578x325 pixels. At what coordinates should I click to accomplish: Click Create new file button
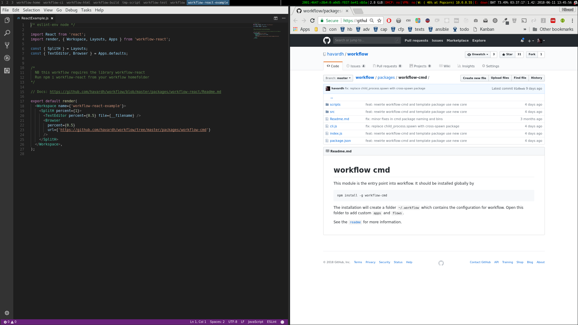474,78
